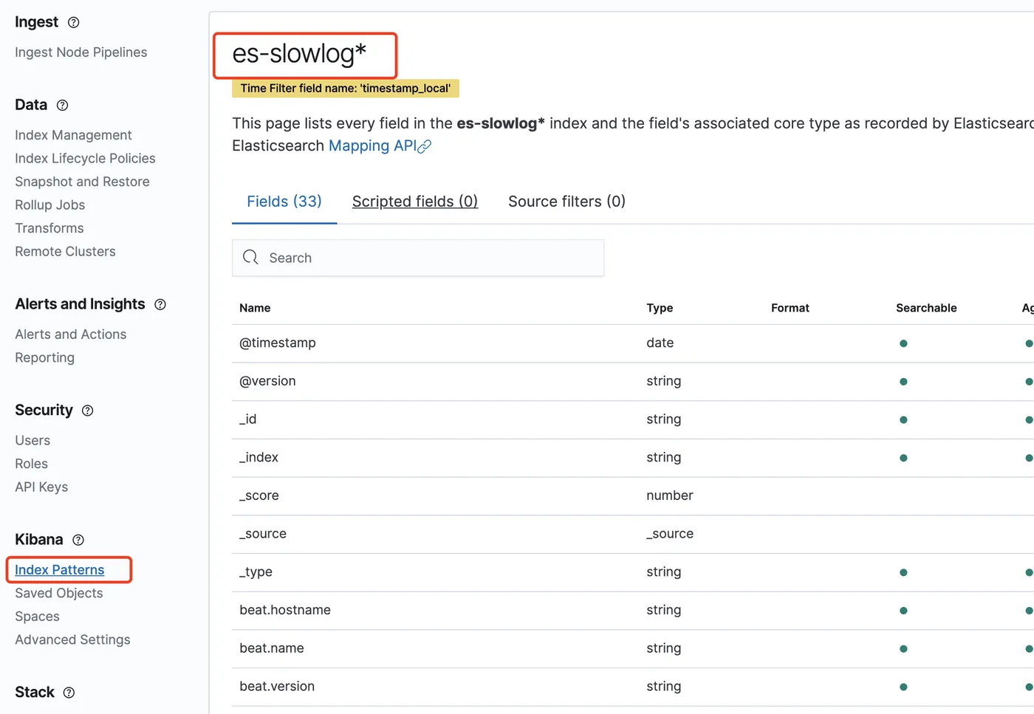Click the help icon next to Ingest
This screenshot has height=714, width=1034.
(x=74, y=22)
